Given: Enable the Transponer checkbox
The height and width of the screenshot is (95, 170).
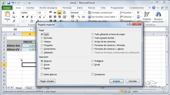Looking at the screenshot, I should tap(92, 74).
